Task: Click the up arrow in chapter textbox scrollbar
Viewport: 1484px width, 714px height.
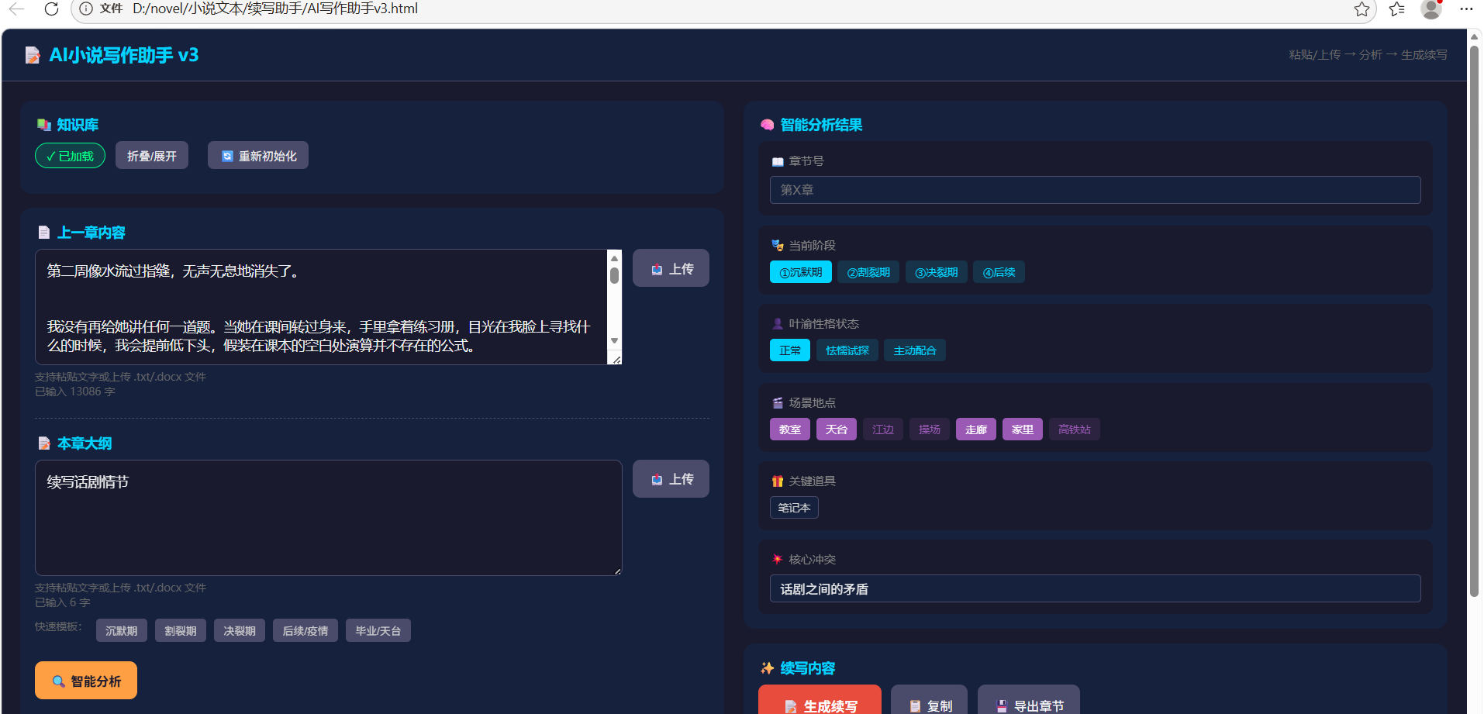Action: (x=614, y=258)
